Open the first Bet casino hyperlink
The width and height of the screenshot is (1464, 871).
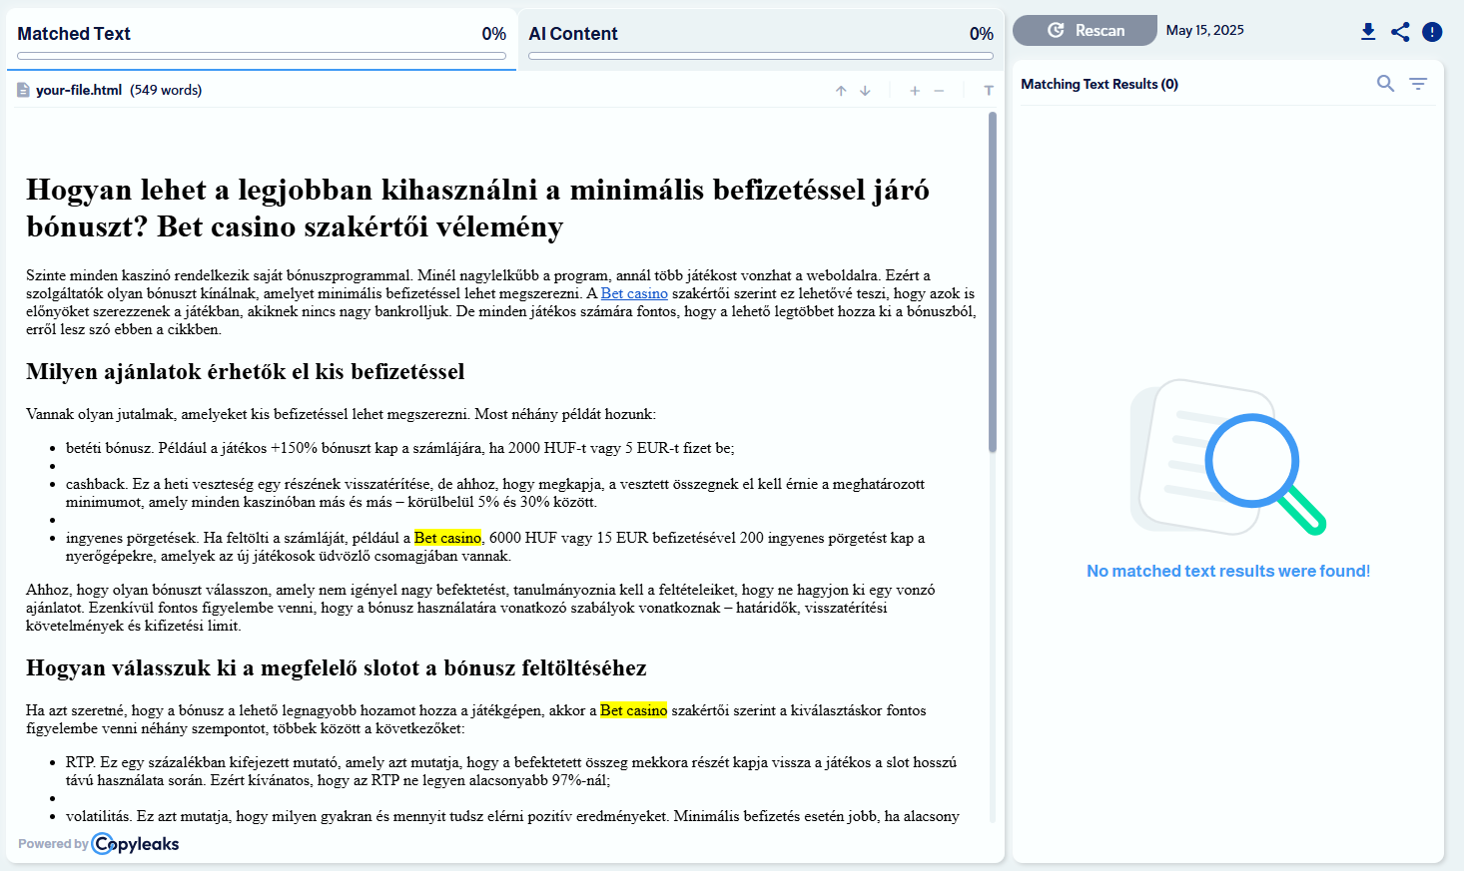click(634, 293)
